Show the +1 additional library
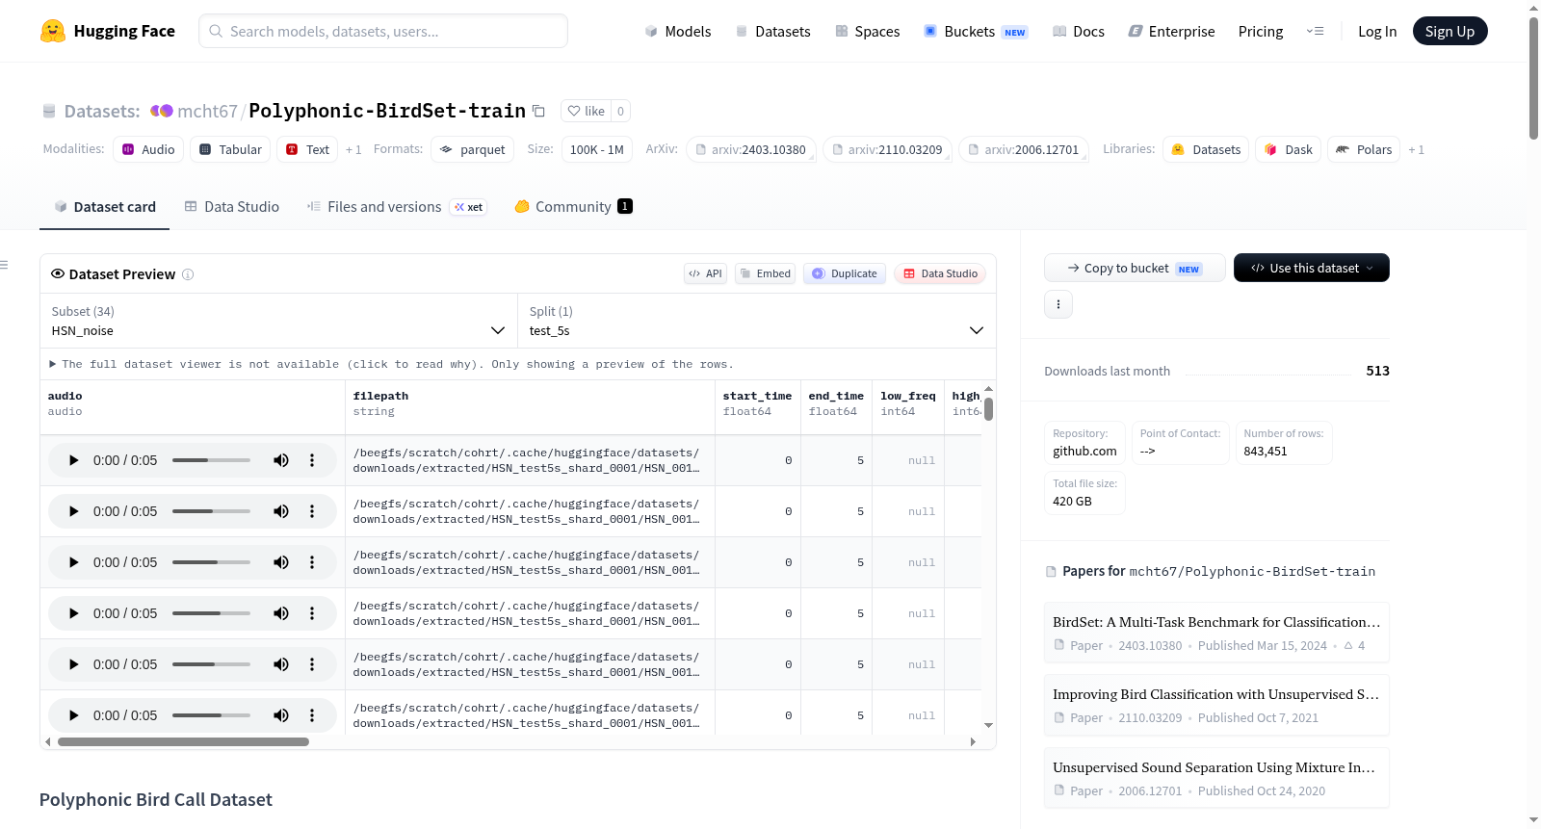 click(x=1416, y=149)
